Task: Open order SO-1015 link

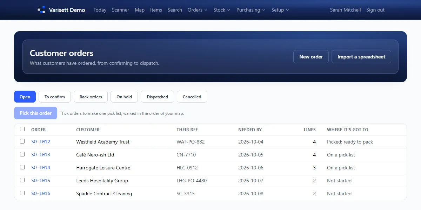Action: (41, 181)
